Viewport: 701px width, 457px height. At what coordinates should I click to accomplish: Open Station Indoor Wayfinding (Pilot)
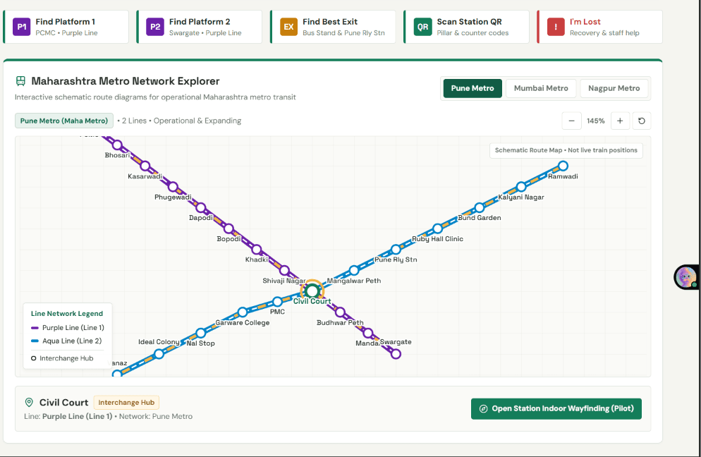pyautogui.click(x=556, y=409)
